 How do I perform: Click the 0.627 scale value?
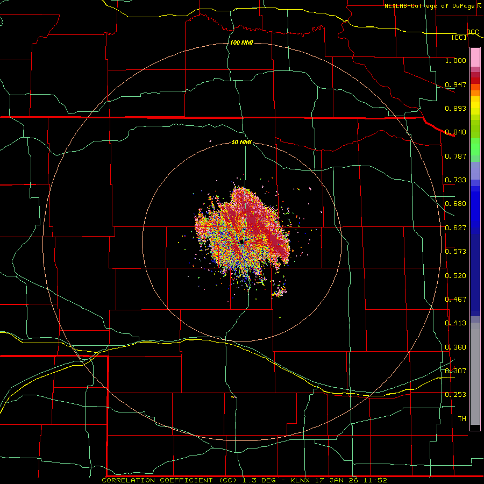click(455, 228)
